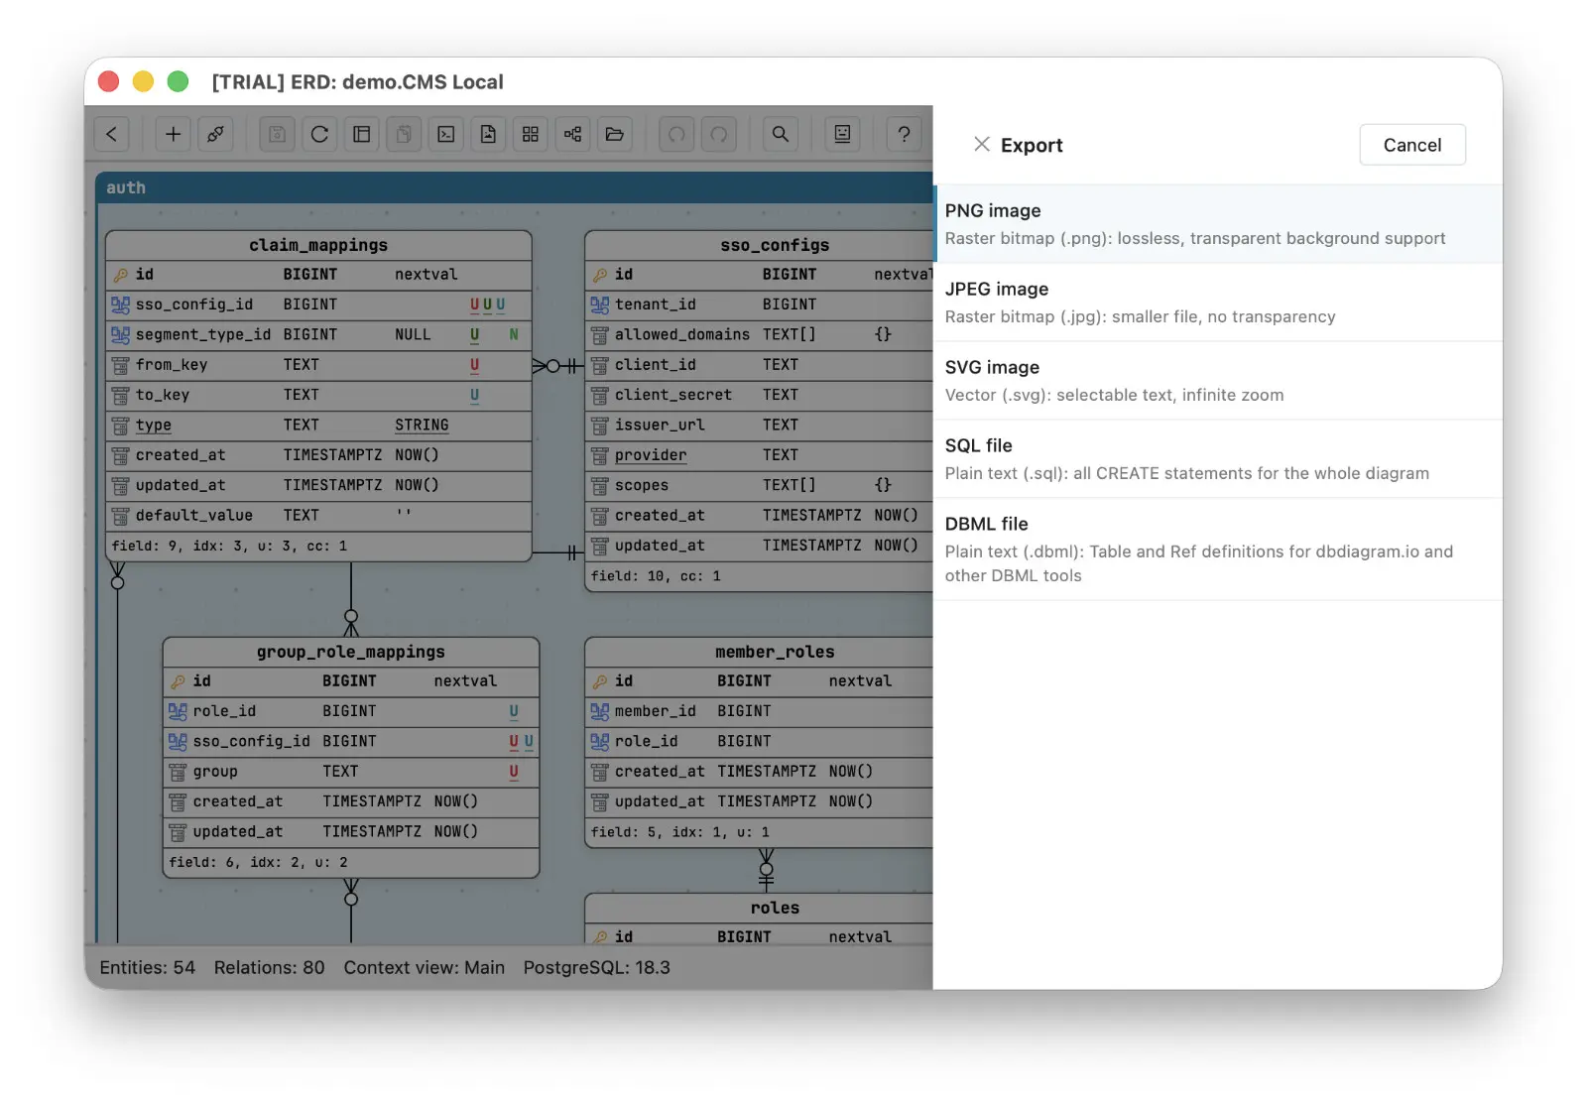Screen dimensions: 1587x1101
Task: Click the underlined type field in claim_mappings
Action: coord(154,426)
